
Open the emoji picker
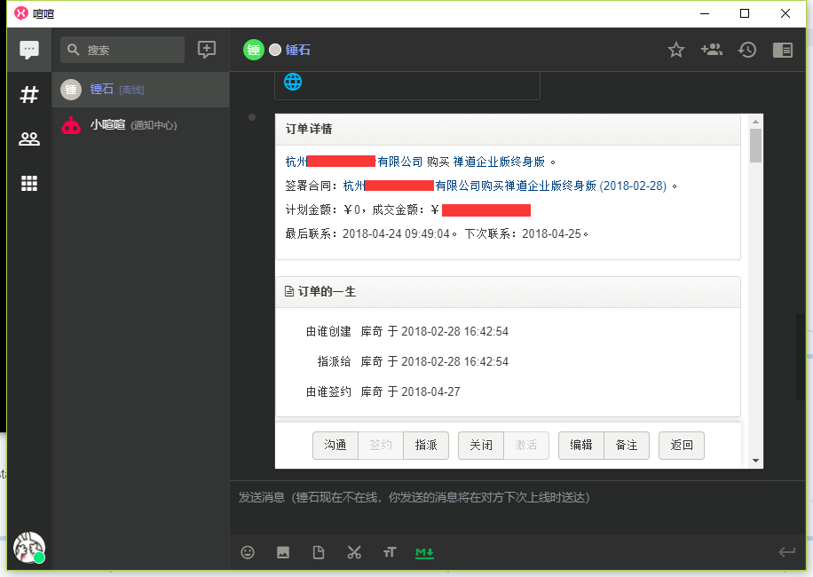pyautogui.click(x=248, y=552)
